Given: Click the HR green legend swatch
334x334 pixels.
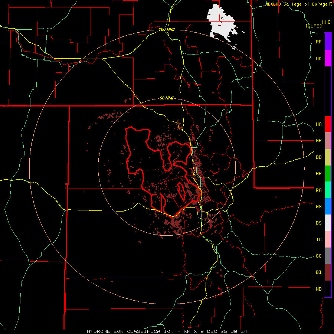Looking at the screenshot, I should pyautogui.click(x=328, y=173).
